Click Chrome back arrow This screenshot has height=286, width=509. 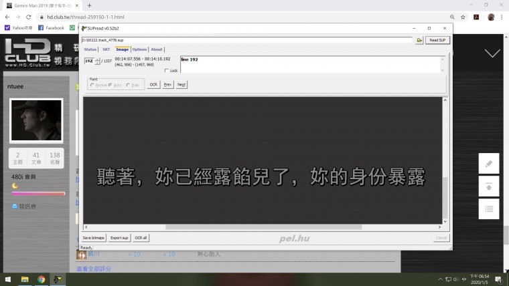click(7, 17)
